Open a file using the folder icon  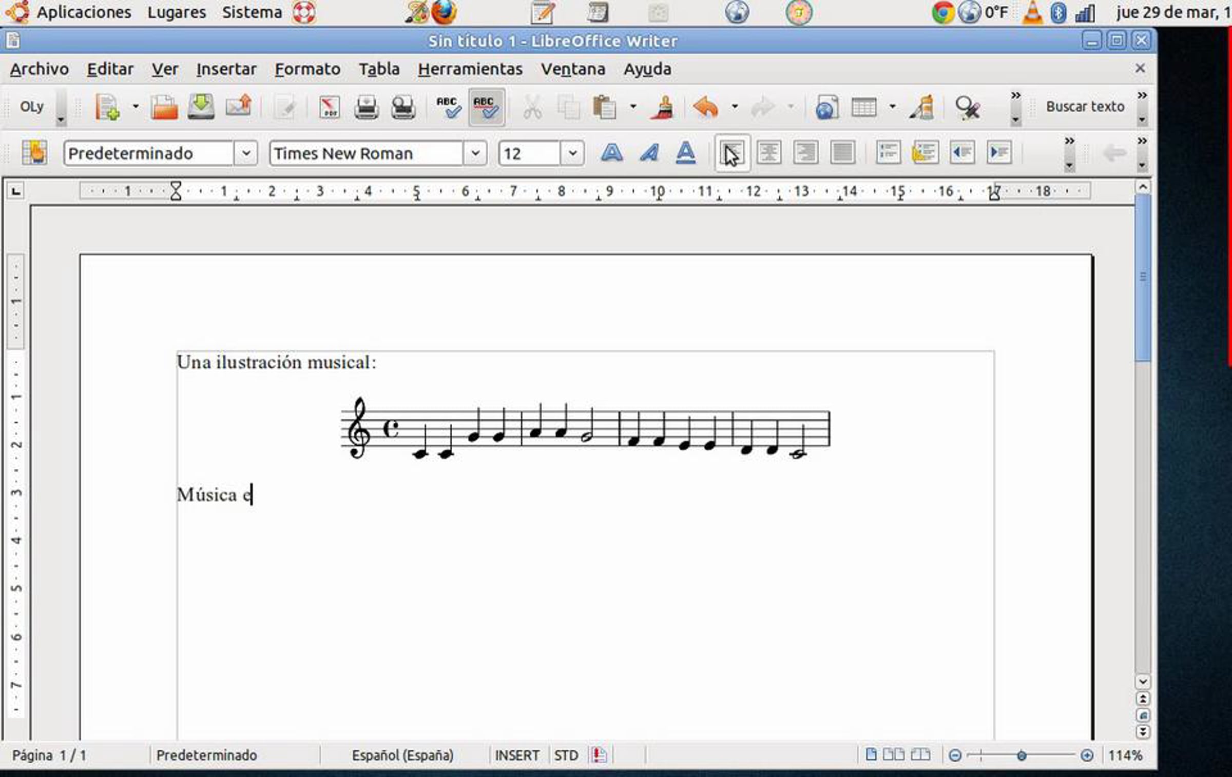click(164, 107)
